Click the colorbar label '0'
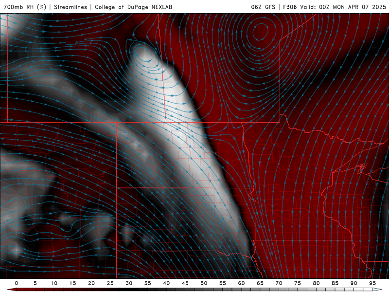 17,283
